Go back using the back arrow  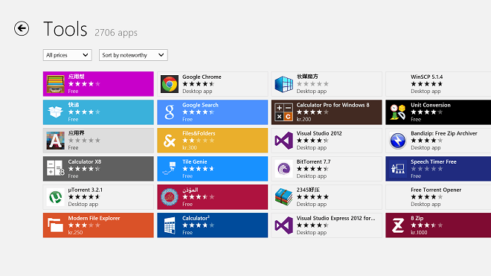tap(22, 28)
